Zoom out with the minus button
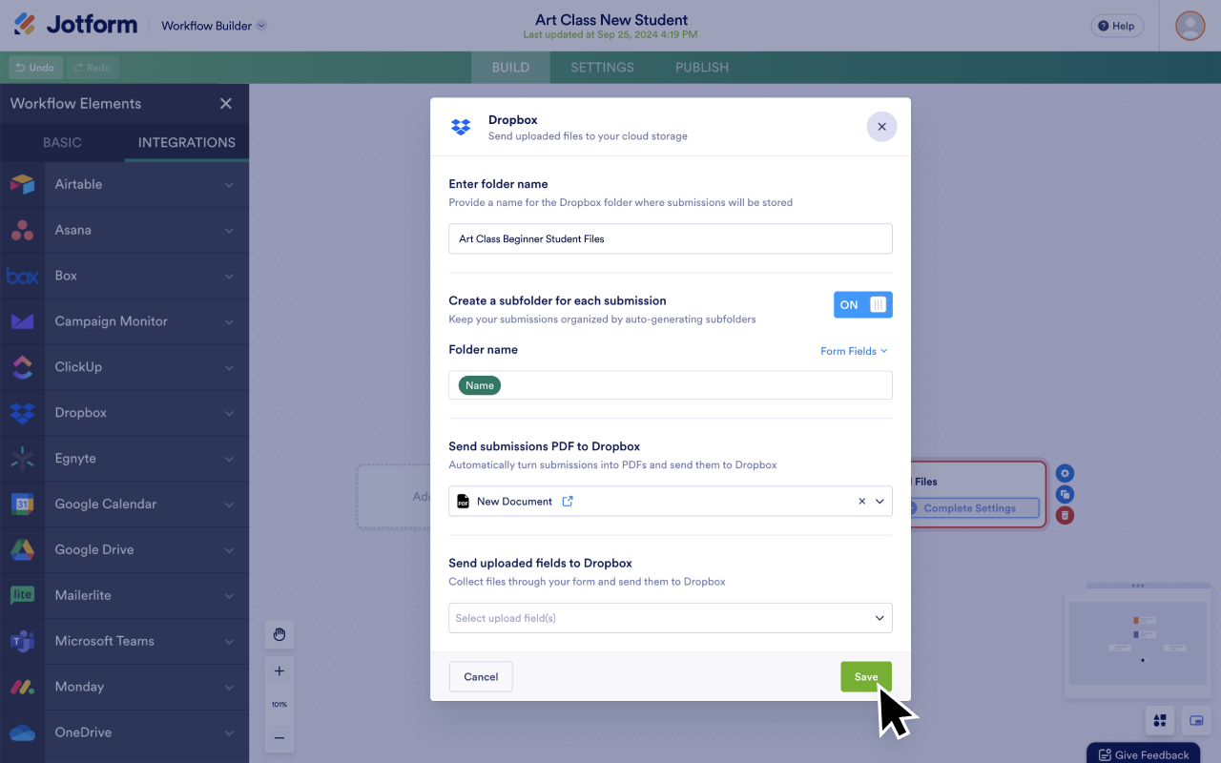Viewport: 1221px width, 763px height. [x=279, y=737]
